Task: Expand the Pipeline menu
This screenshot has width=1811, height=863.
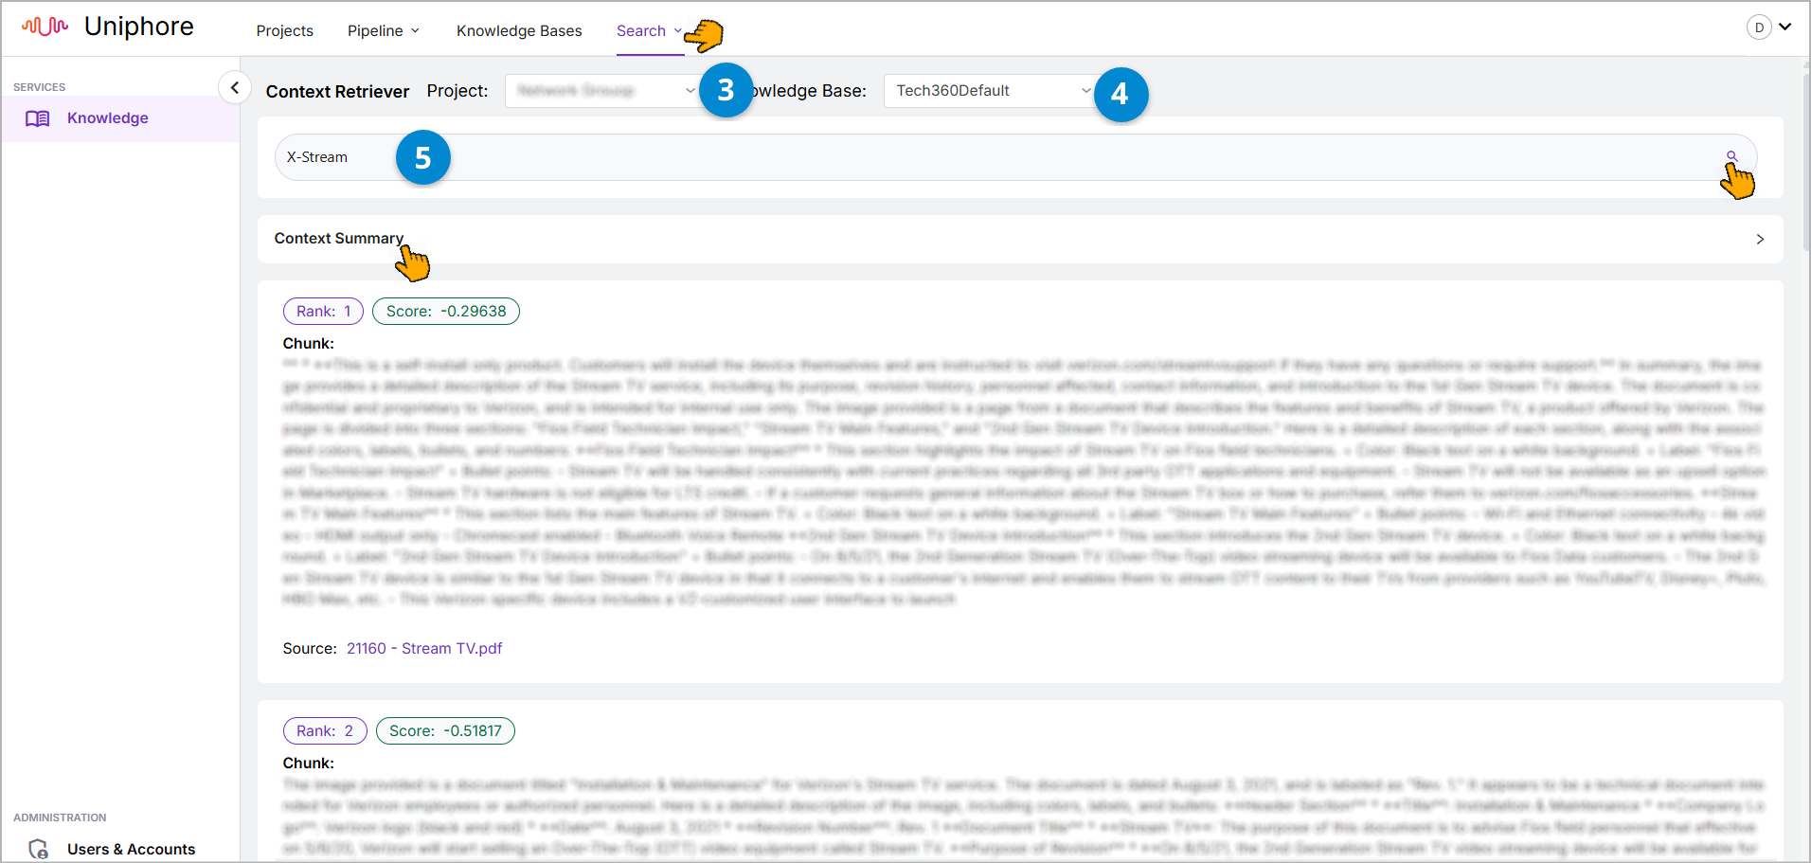Action: click(x=383, y=30)
